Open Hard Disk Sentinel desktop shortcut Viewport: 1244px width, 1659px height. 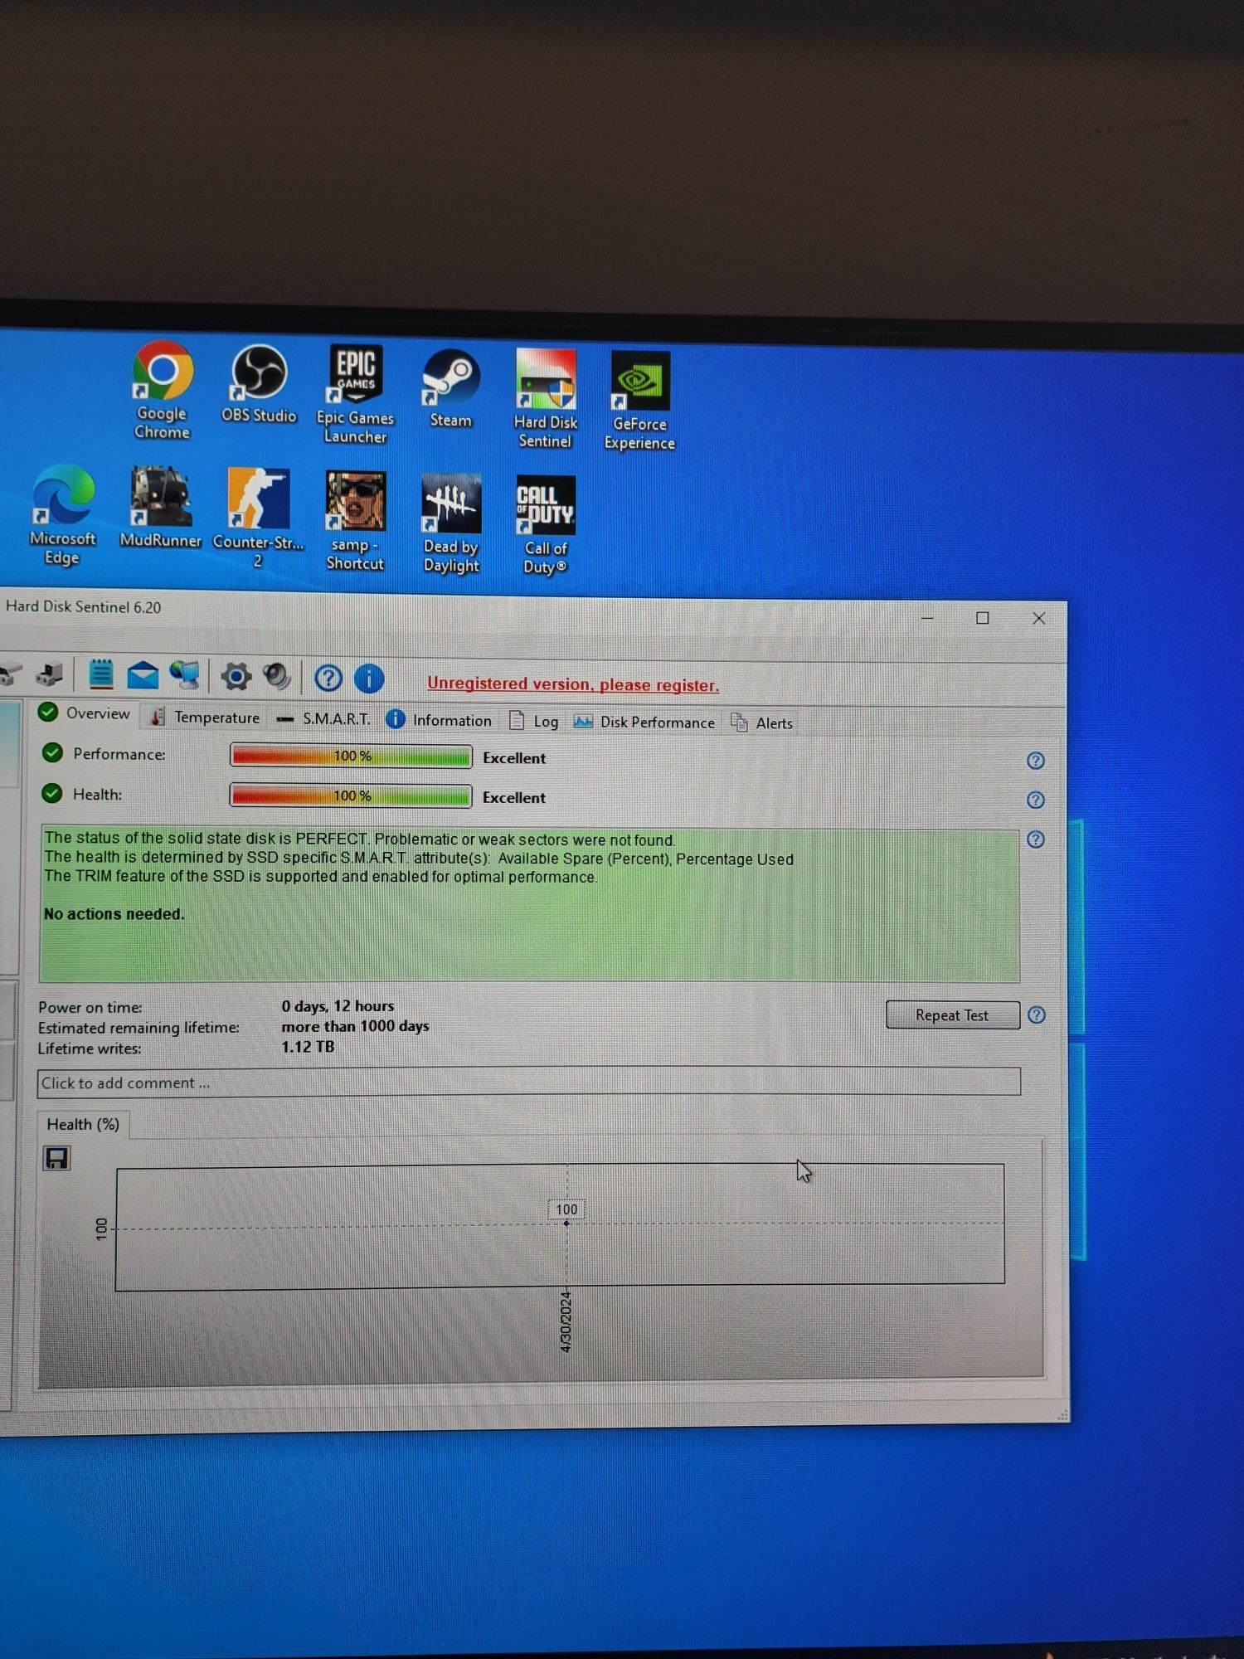545,399
